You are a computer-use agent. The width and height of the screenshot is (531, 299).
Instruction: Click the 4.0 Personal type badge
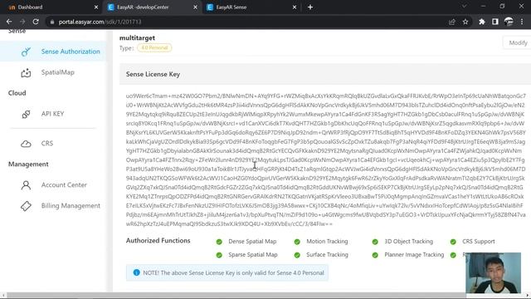[x=154, y=48]
